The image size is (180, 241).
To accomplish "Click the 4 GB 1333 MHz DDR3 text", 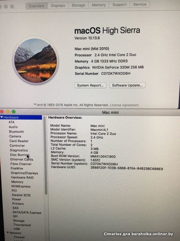I will point(109,61).
